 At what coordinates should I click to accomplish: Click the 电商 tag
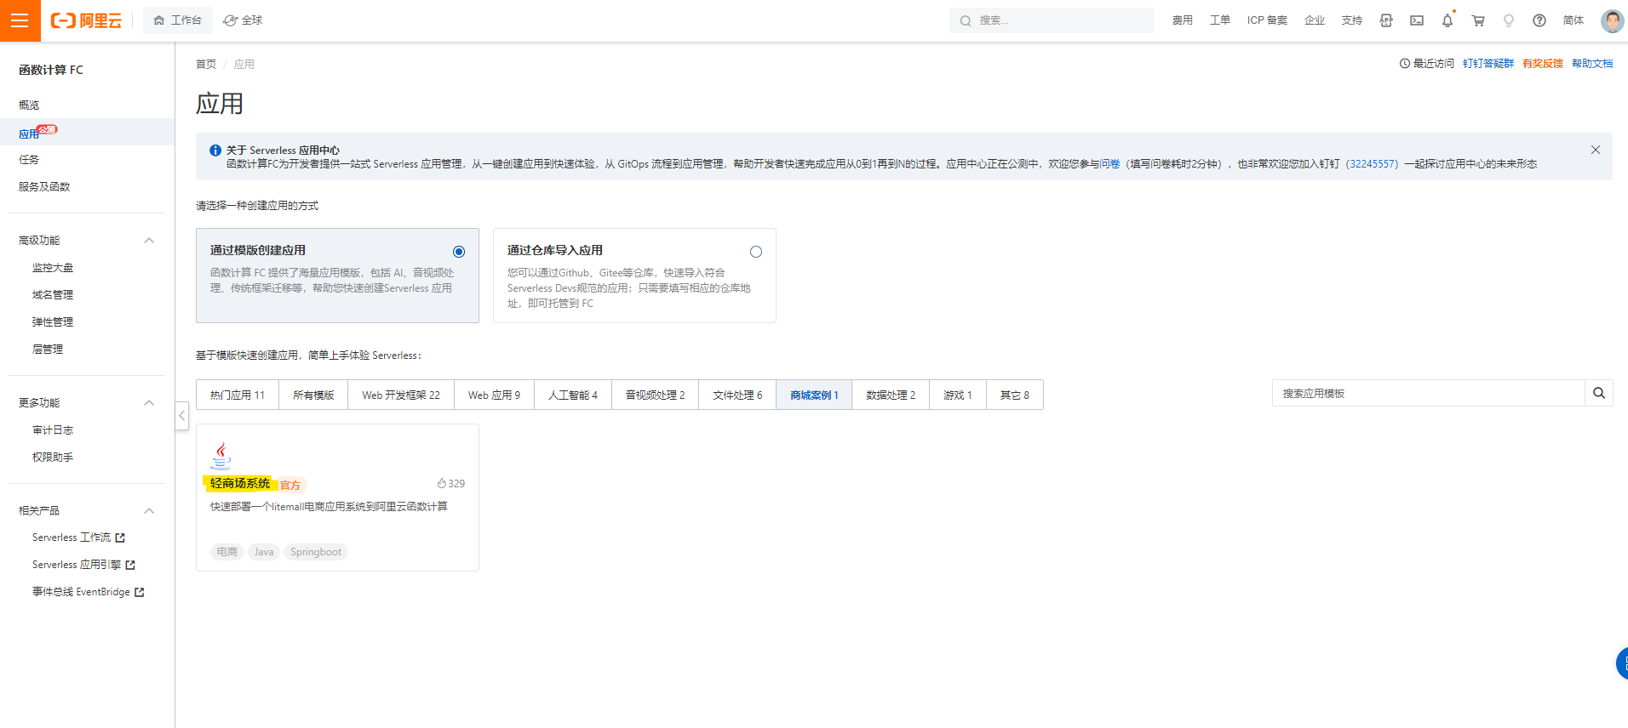(x=227, y=552)
